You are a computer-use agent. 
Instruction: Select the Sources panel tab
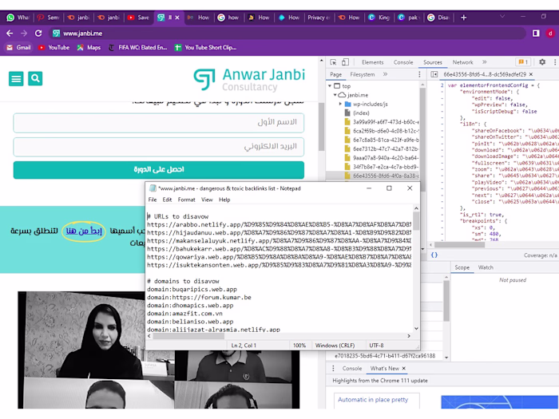433,62
